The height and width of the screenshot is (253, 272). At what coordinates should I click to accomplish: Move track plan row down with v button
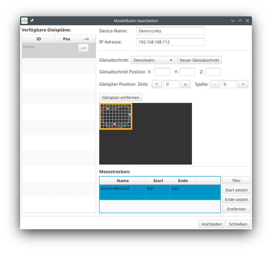pos(185,84)
